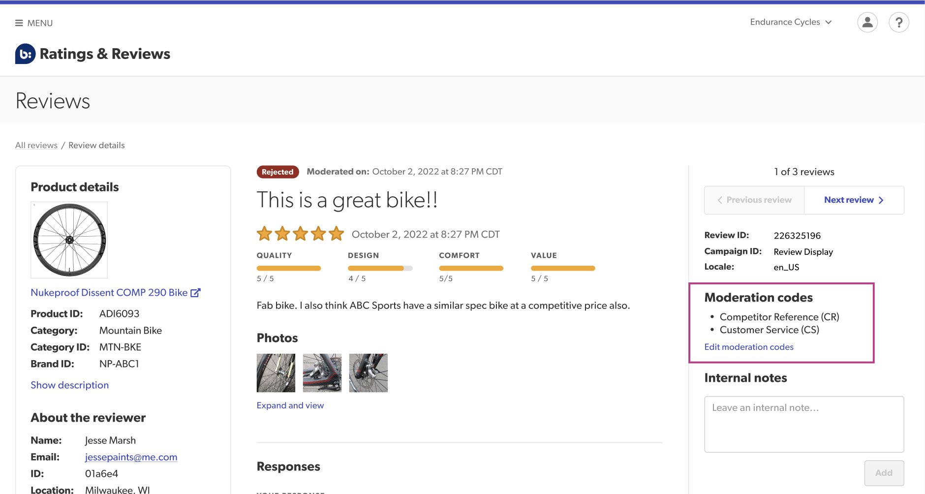This screenshot has width=925, height=494.
Task: Go to All reviews breadcrumb
Action: [36, 146]
